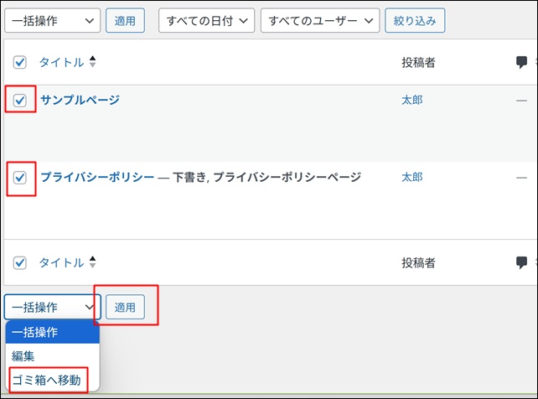Screen dimensions: 538x399
Task: Select 編集 in the bulk actions list
Action: (23, 356)
